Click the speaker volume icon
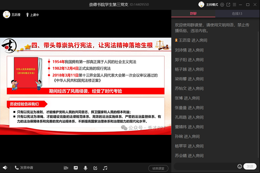The image size is (260, 173). [x=5, y=168]
